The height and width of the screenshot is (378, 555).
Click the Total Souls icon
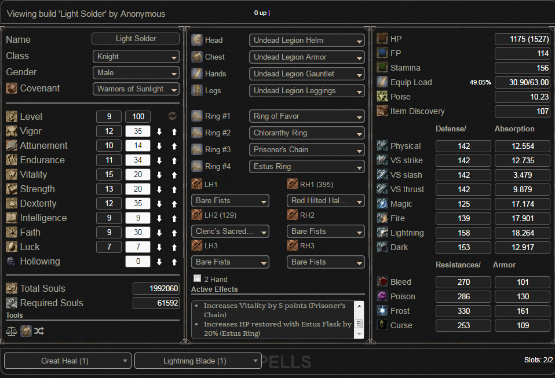pos(12,288)
